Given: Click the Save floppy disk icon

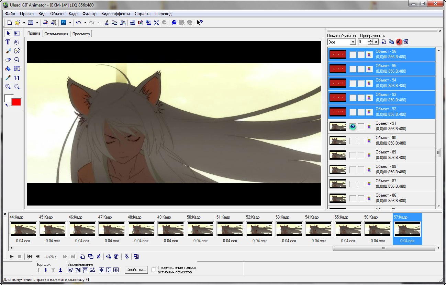Looking at the screenshot, I should pyautogui.click(x=30, y=23).
